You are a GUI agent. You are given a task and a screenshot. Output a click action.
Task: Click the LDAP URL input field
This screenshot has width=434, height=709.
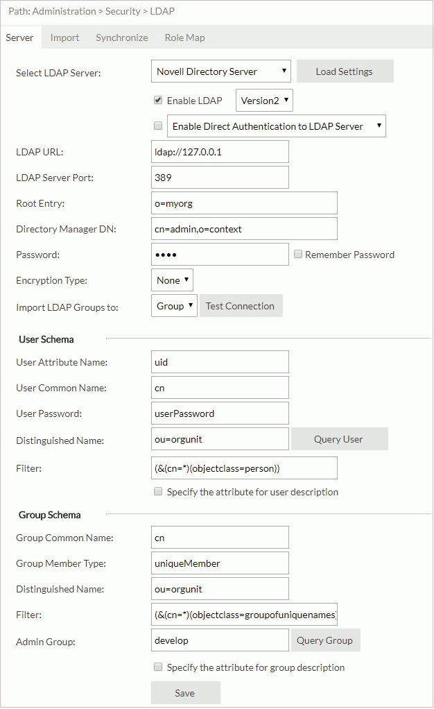220,151
